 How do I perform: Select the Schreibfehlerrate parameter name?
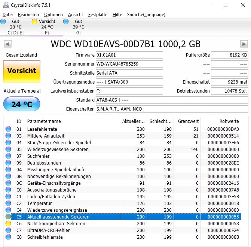click(x=45, y=237)
